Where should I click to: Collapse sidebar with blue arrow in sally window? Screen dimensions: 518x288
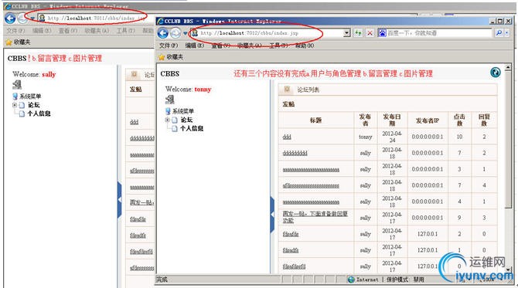120,199
